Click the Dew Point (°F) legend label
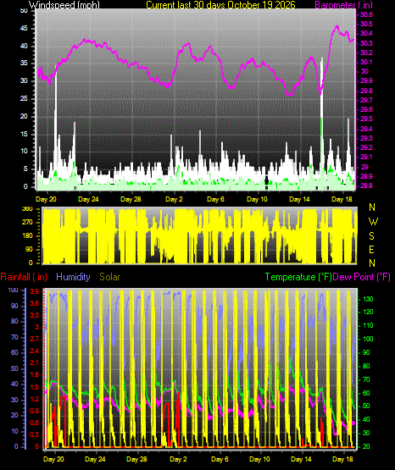The width and height of the screenshot is (395, 470). pyautogui.click(x=362, y=277)
